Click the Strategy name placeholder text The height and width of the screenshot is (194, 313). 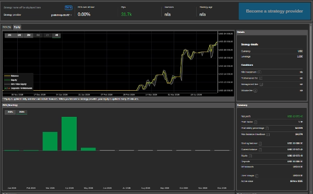[x=22, y=8]
